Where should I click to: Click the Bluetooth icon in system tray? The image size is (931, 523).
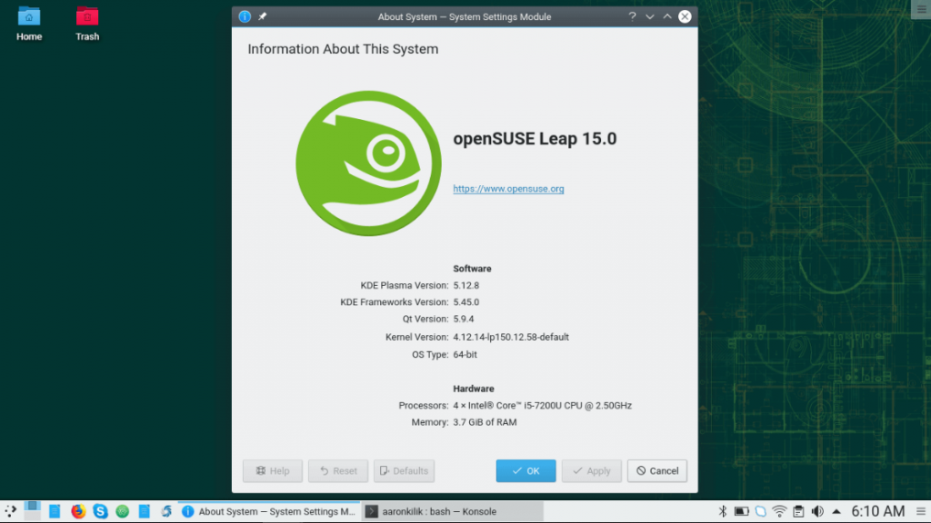[723, 511]
